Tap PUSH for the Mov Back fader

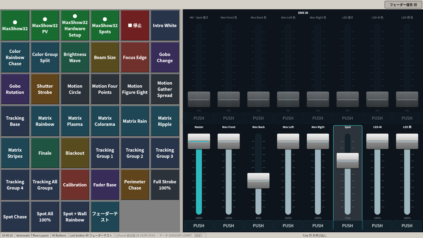[x=258, y=226]
